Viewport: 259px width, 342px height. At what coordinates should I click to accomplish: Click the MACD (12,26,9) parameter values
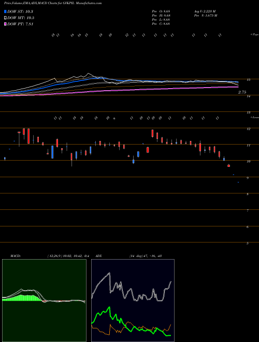click(x=68, y=256)
